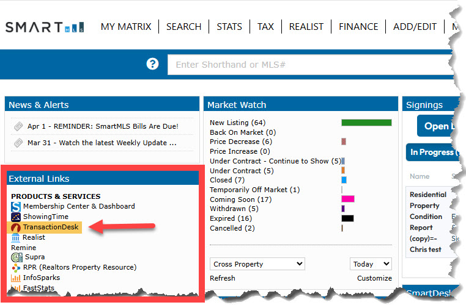Click the help question mark icon
Screen dimensions: 466x305
coord(152,64)
